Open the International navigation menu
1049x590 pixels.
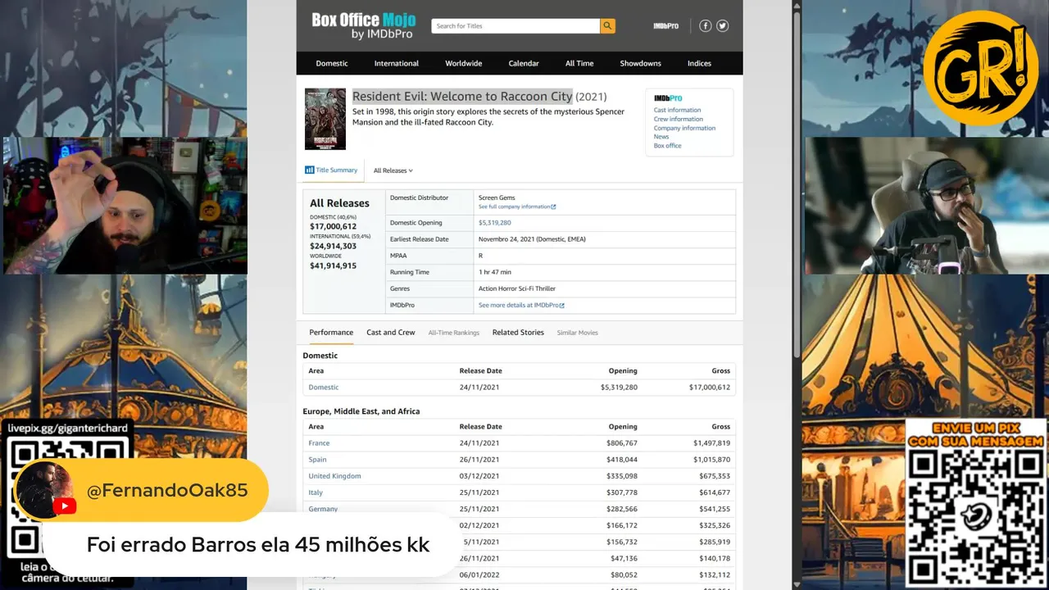[397, 63]
